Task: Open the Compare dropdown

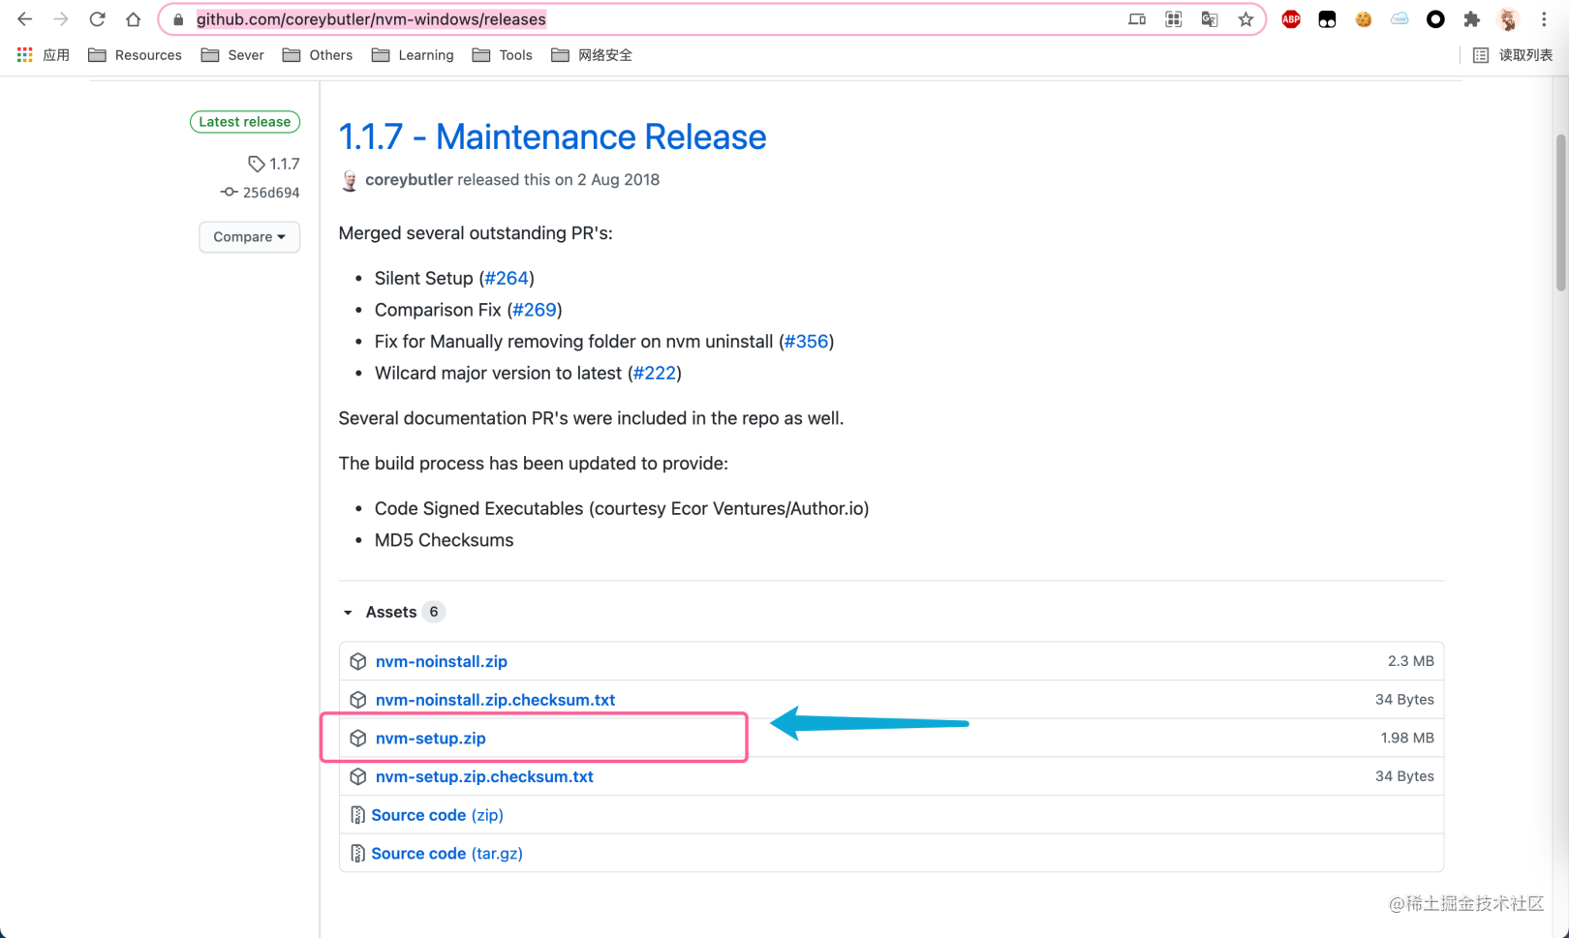Action: click(x=249, y=237)
